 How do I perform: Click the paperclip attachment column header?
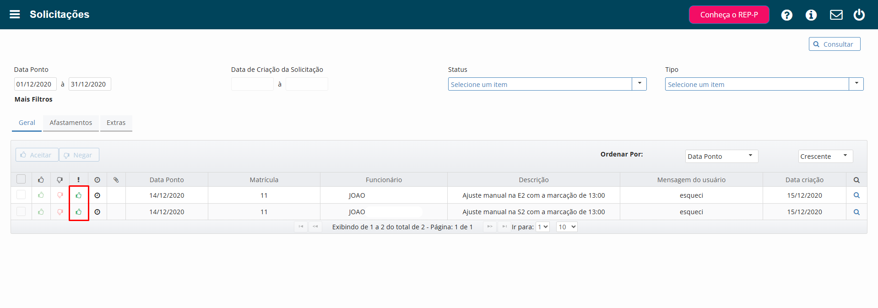coord(116,180)
